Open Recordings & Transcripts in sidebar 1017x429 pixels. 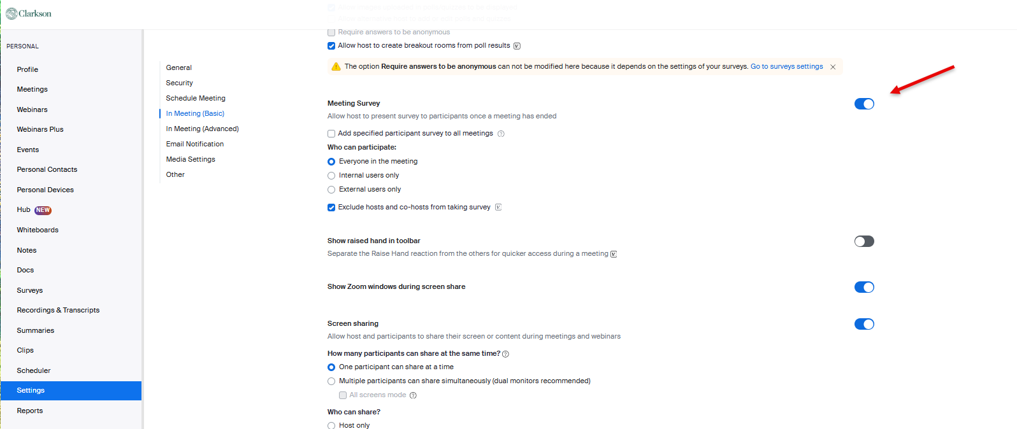(x=58, y=310)
